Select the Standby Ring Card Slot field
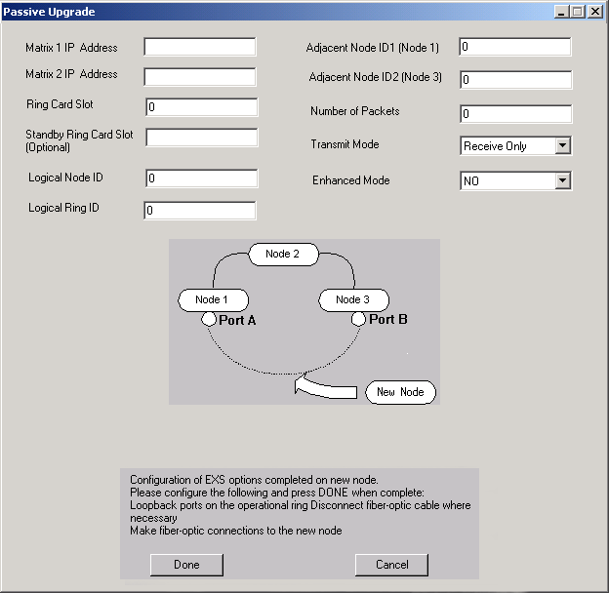This screenshot has height=593, width=609. click(x=201, y=138)
